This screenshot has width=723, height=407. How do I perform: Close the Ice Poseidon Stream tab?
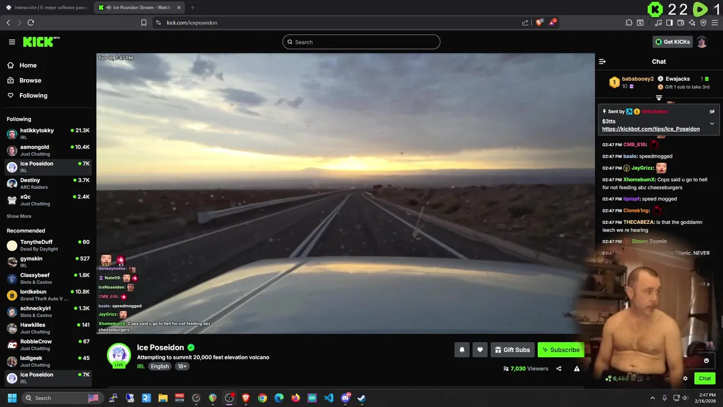(179, 7)
